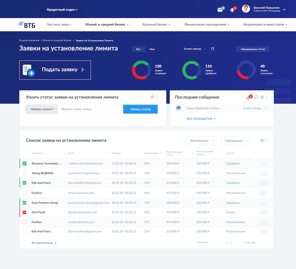Click the green approved applications donut chart
The image size is (296, 269).
pos(191,70)
